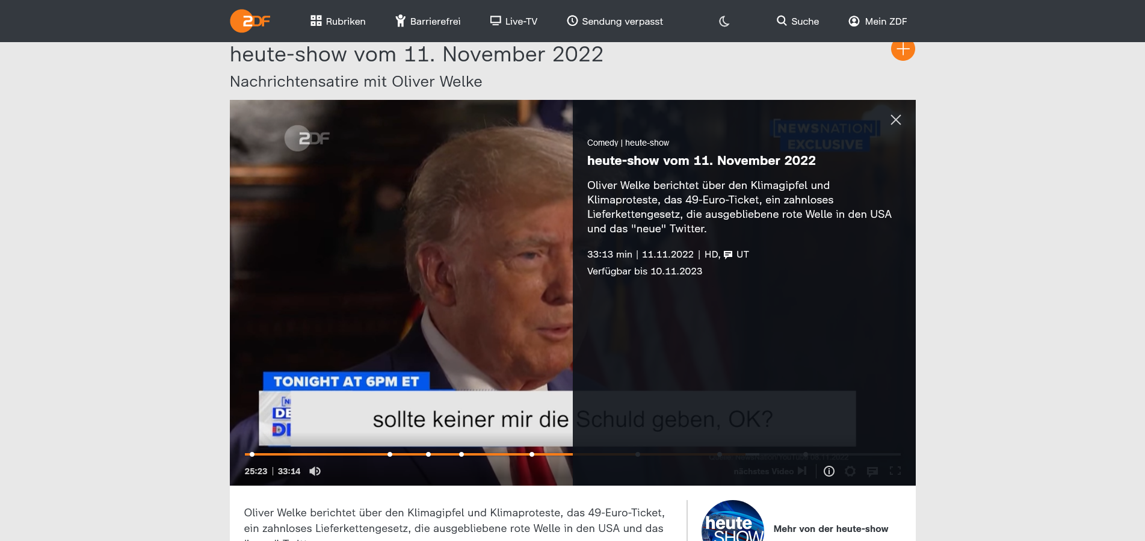Hide video info using the info icon
Viewport: 1145px width, 541px height.
point(829,471)
